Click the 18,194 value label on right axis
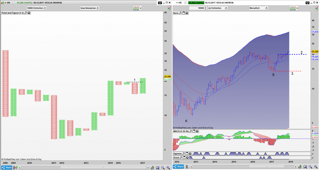The image size is (319, 170). click(315, 59)
